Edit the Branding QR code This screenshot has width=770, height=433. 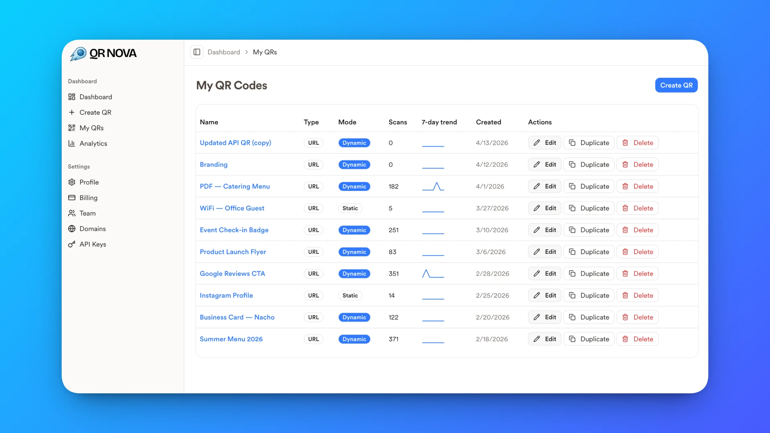pyautogui.click(x=545, y=164)
